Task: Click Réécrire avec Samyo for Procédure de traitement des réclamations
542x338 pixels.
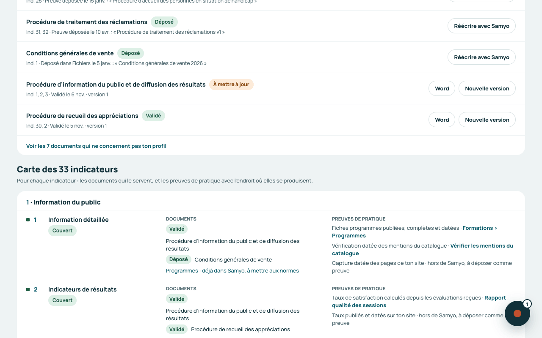Action: point(481,26)
